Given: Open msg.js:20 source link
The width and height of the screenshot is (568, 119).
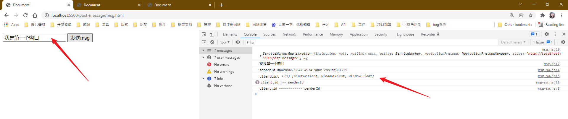Looking at the screenshot, I should 551,49.
